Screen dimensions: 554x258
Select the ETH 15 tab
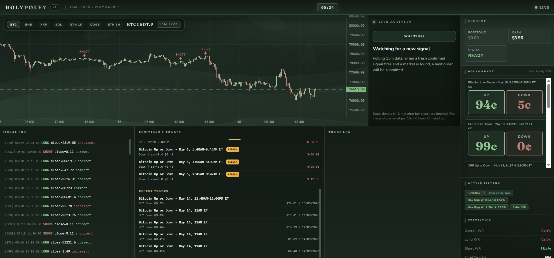(x=76, y=24)
